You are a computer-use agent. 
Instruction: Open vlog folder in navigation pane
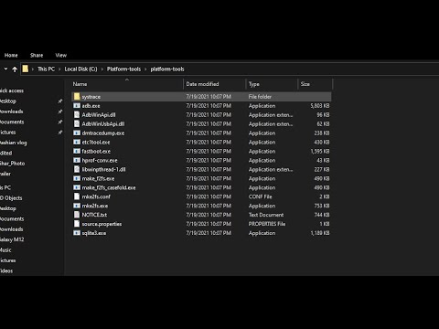[13, 143]
